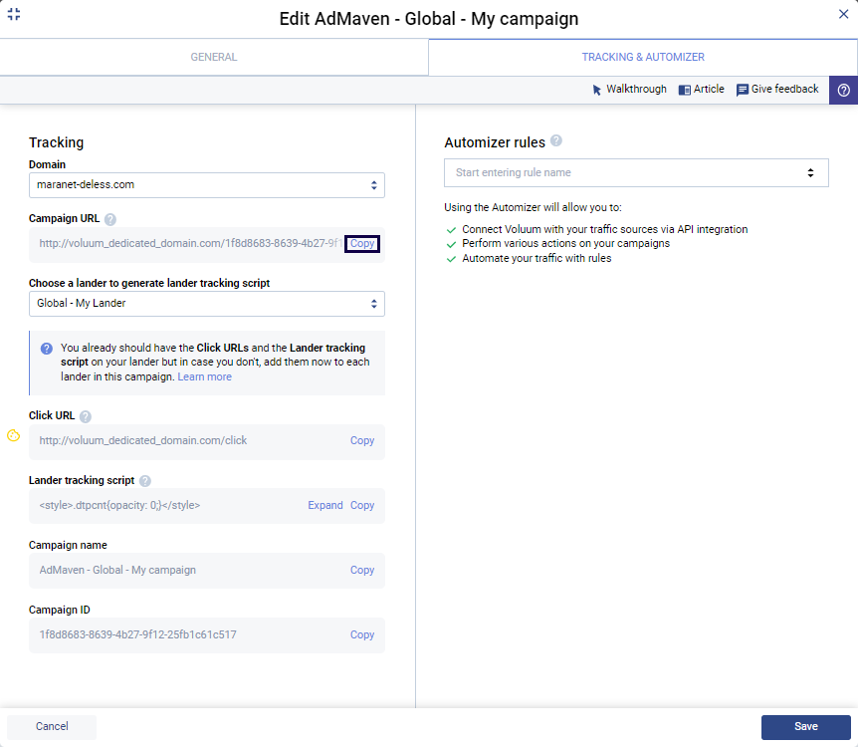Select the Tracking & Automizer tab
Viewport: 858px width, 747px height.
(643, 58)
